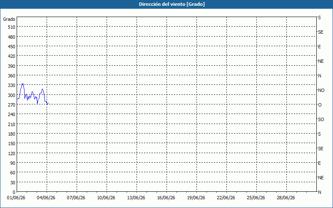Select the '180' y-axis value
Screen dimensions: 333x208
click(12, 134)
